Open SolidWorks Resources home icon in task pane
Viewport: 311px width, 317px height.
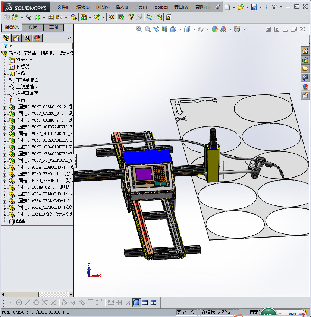(305, 51)
